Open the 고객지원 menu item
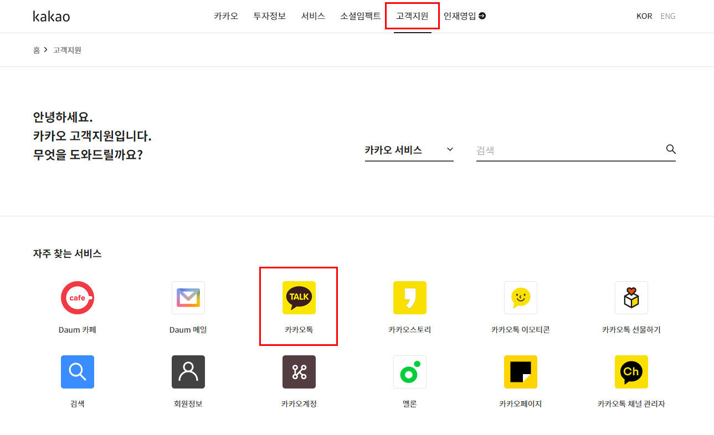This screenshot has height=435, width=714. point(412,16)
